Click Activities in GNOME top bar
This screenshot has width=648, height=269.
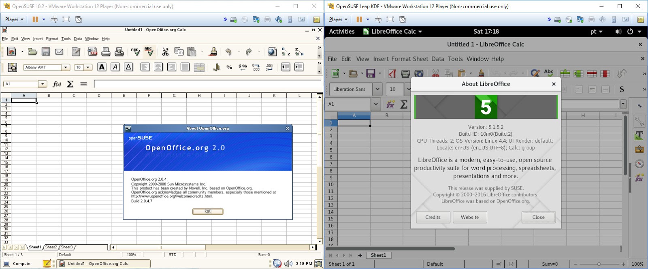coord(342,32)
